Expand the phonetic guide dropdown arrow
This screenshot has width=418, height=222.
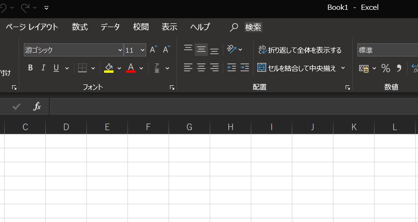click(x=167, y=69)
